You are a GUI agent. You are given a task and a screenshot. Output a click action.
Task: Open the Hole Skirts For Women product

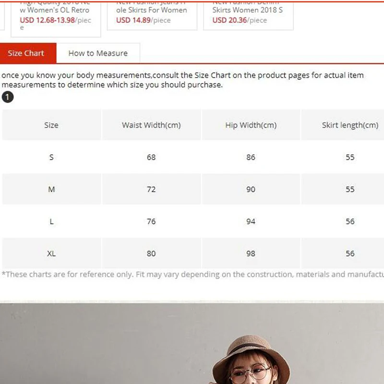(152, 10)
